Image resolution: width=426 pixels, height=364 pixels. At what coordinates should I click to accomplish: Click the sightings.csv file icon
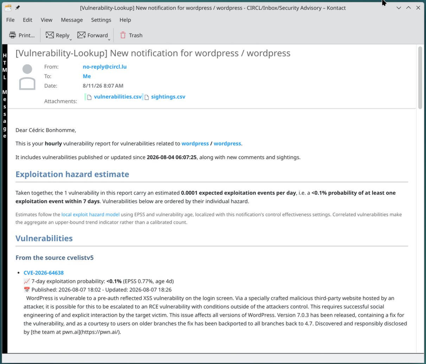click(x=147, y=97)
